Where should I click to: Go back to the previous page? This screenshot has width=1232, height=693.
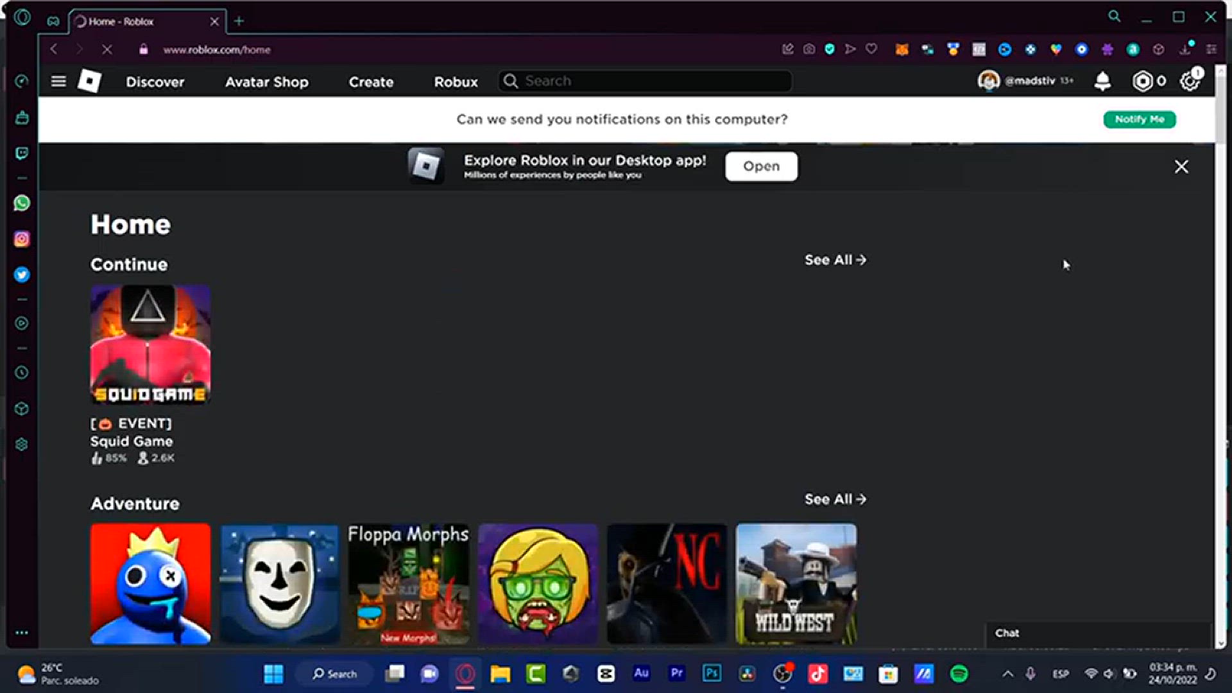[55, 49]
